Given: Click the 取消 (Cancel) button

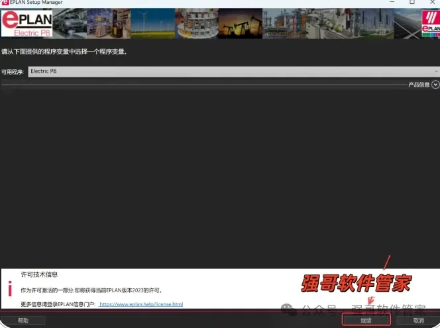Looking at the screenshot, I should (418, 320).
